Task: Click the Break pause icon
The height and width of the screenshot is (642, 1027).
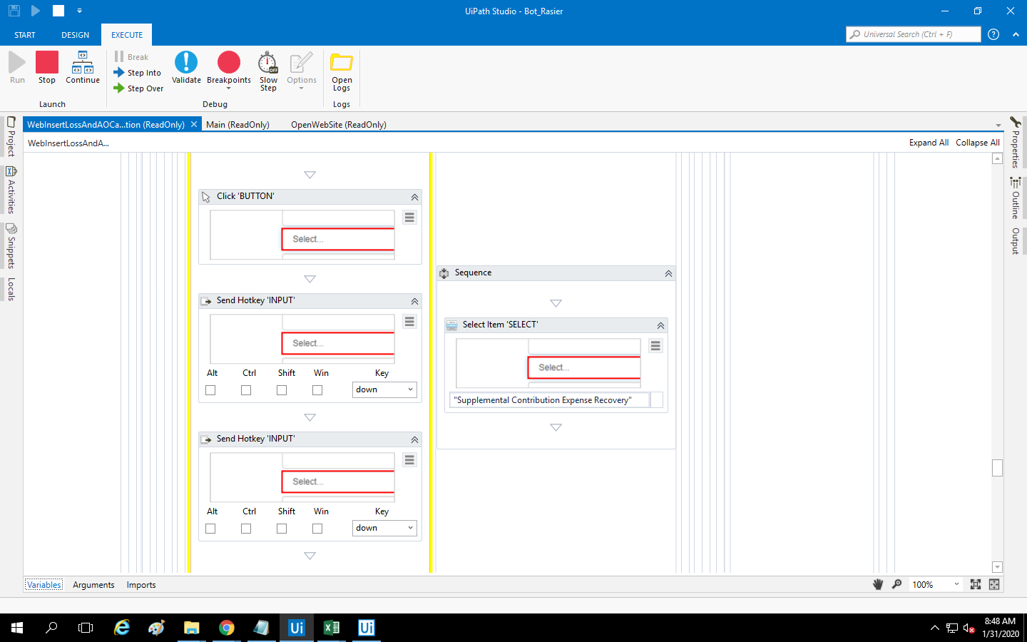Action: (x=119, y=56)
